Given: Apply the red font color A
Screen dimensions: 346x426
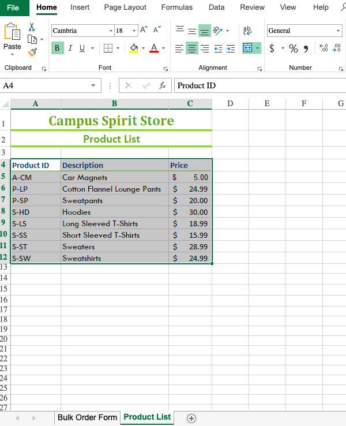Looking at the screenshot, I should (154, 48).
